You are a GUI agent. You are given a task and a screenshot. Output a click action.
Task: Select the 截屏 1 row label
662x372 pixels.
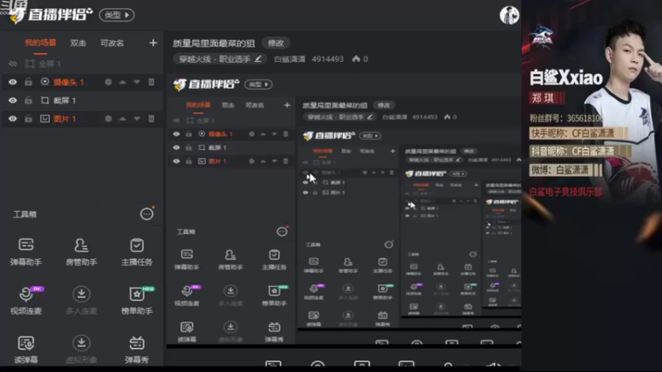[65, 100]
